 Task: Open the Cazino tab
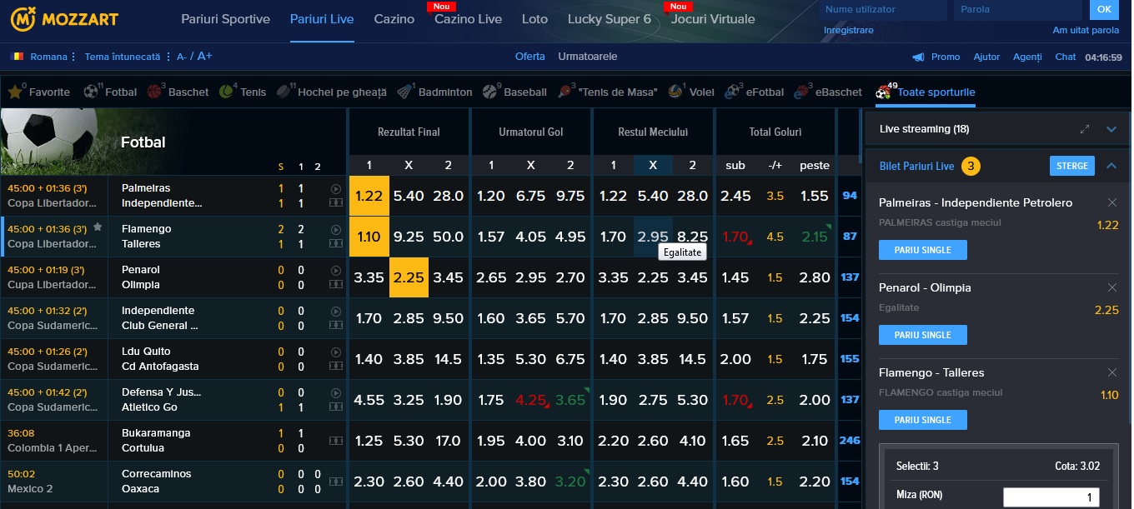[394, 19]
